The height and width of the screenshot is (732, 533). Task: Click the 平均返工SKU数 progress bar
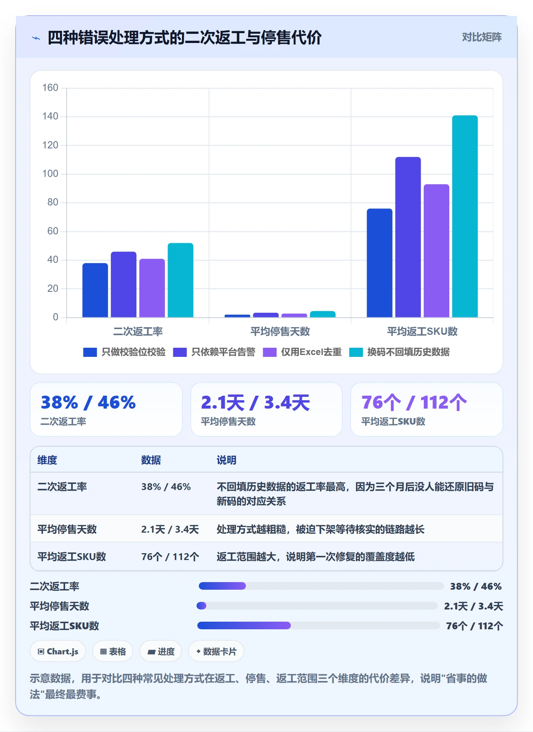tap(319, 625)
